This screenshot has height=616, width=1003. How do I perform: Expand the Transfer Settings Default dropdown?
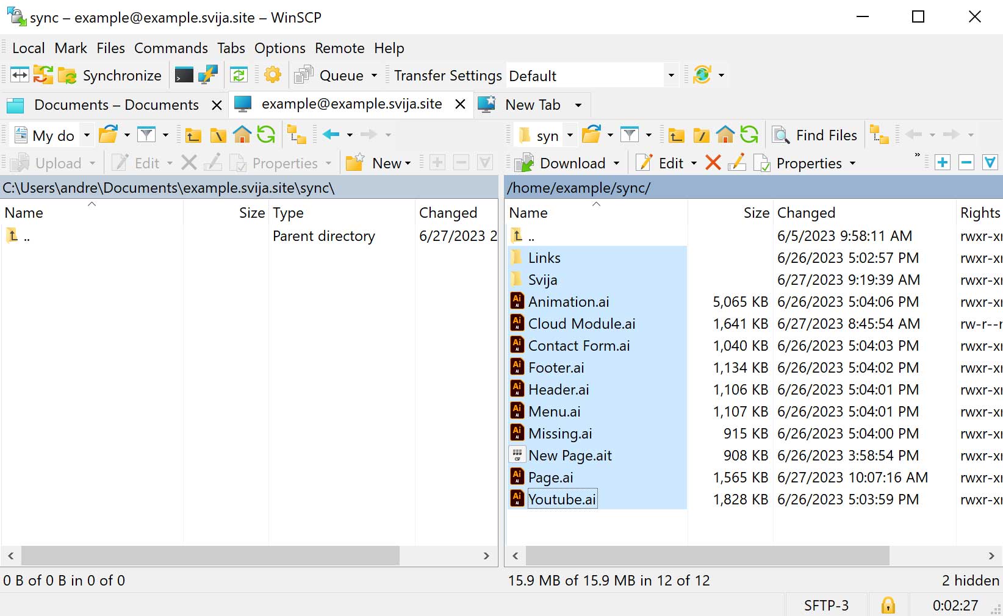[x=671, y=76]
